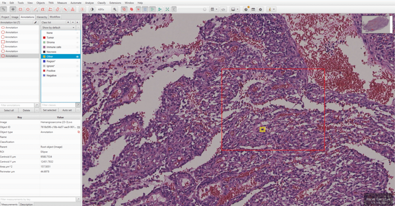Switch to the Hierarchy tab

coord(42,17)
